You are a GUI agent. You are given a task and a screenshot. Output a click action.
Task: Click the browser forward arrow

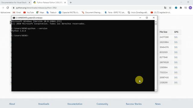click(x=3, y=8)
